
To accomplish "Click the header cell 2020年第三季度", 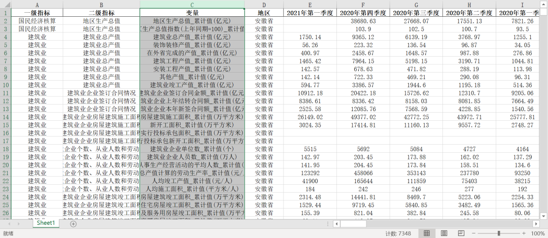I will point(416,13).
